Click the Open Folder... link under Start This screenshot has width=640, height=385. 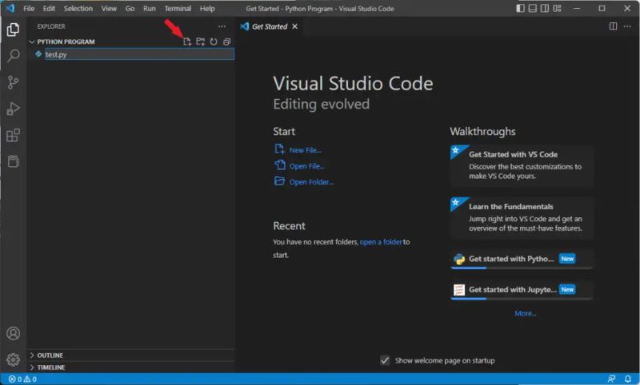[311, 182]
